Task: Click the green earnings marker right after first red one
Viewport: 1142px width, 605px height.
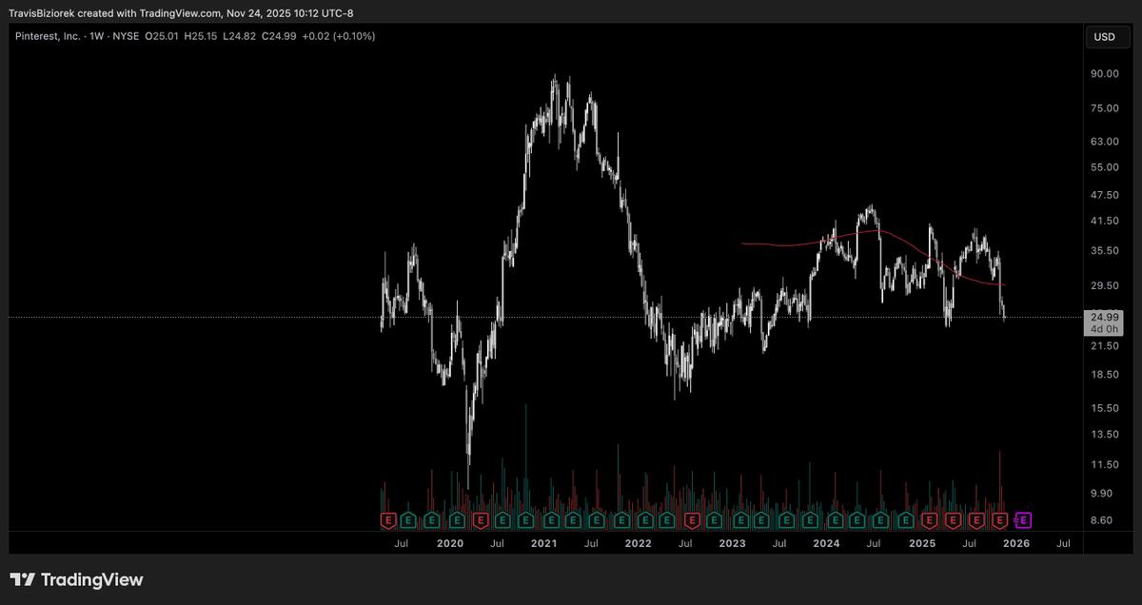Action: pyautogui.click(x=409, y=520)
